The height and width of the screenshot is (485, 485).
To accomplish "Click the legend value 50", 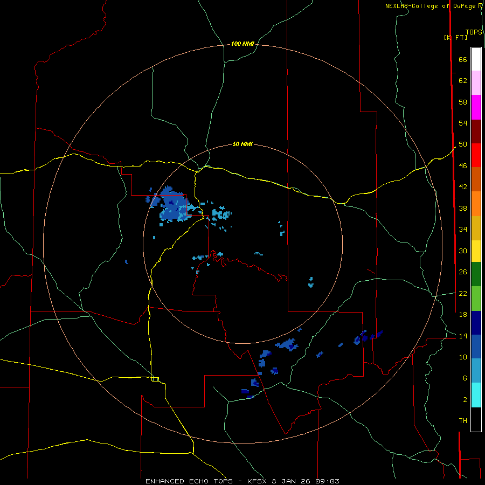I will pyautogui.click(x=463, y=144).
